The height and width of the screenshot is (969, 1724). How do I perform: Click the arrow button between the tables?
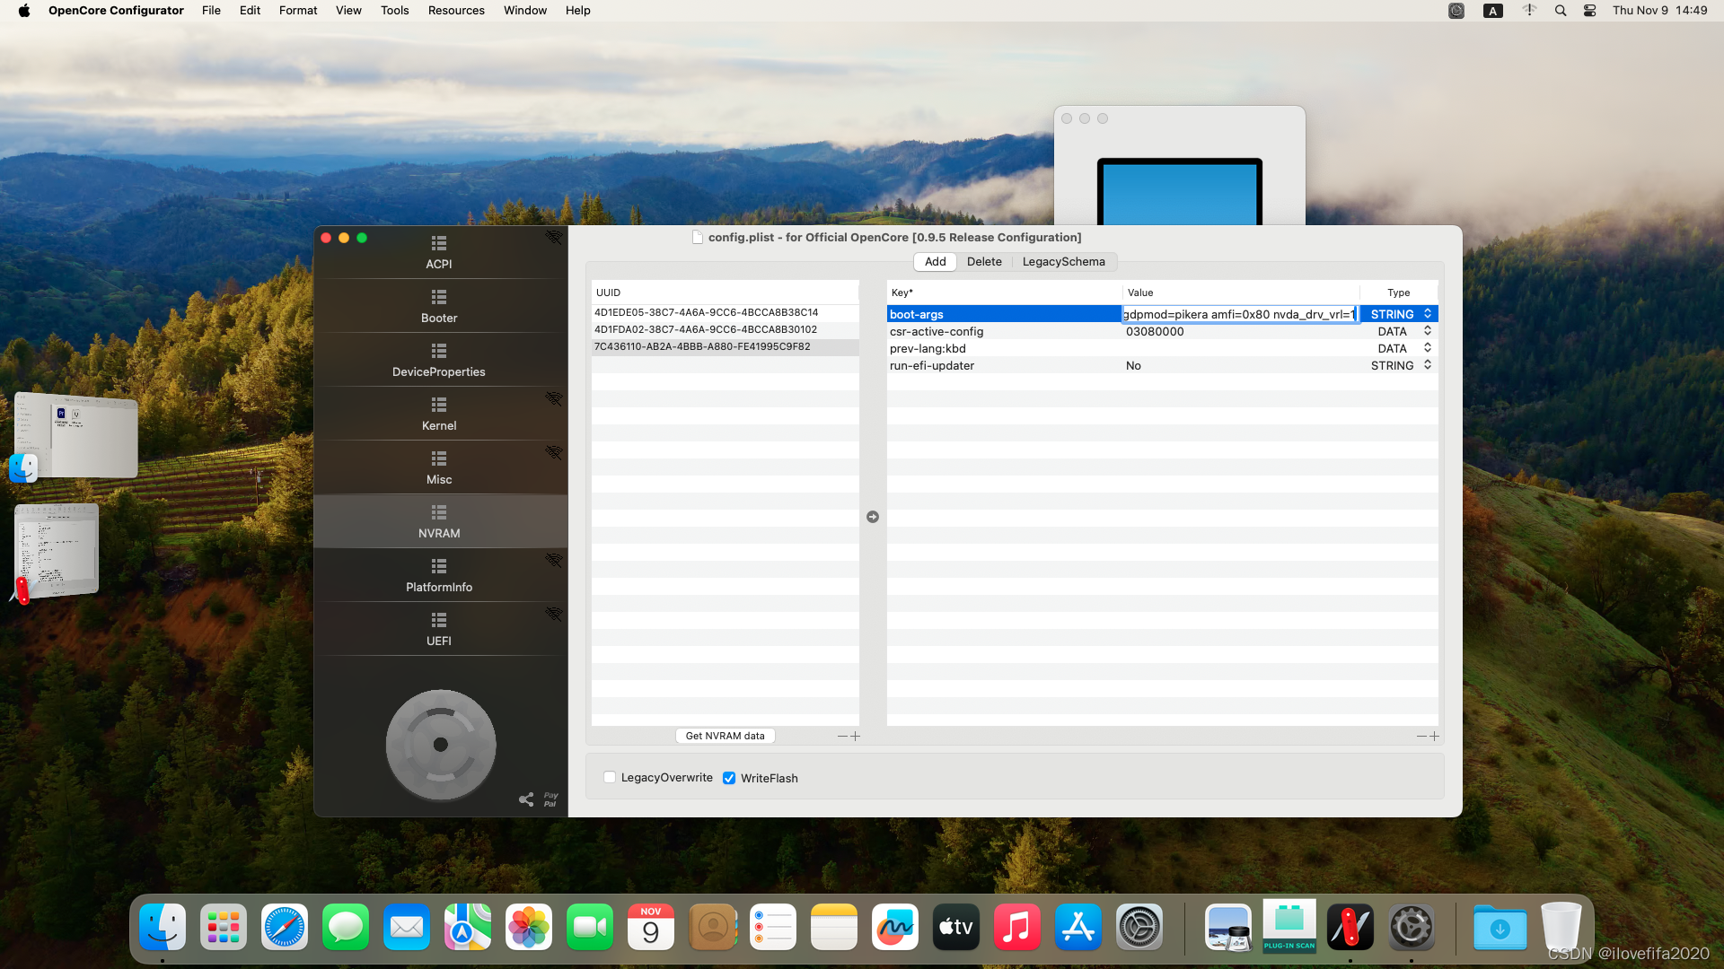(x=873, y=517)
